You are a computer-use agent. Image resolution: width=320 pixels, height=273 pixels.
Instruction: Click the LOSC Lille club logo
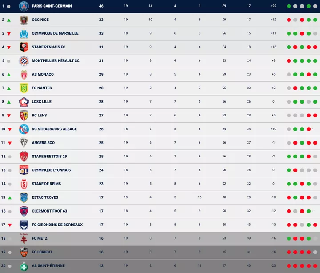point(24,102)
